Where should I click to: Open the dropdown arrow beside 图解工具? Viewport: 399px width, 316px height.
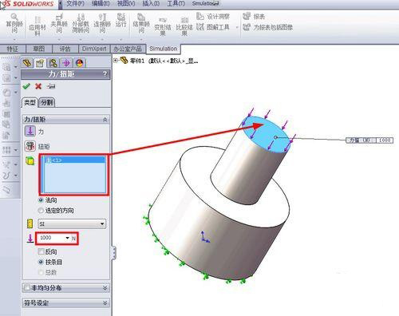237,27
